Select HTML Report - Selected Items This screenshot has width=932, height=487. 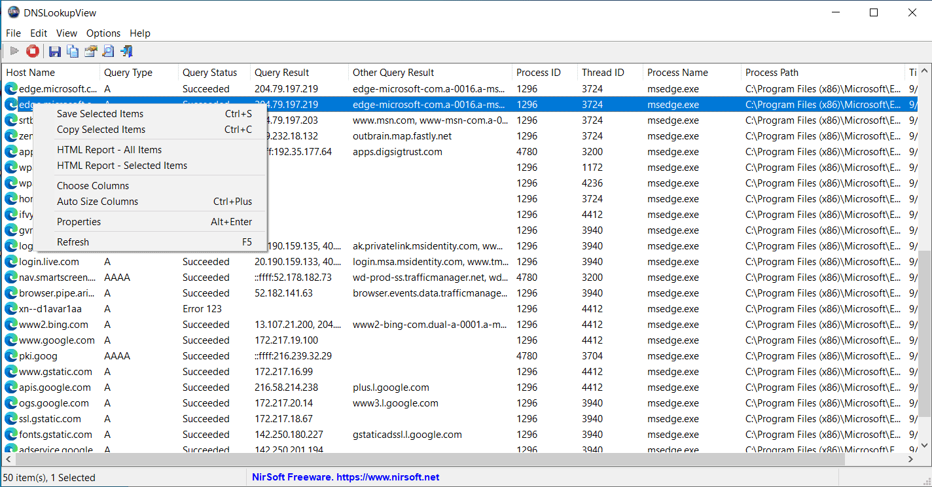tap(151, 166)
